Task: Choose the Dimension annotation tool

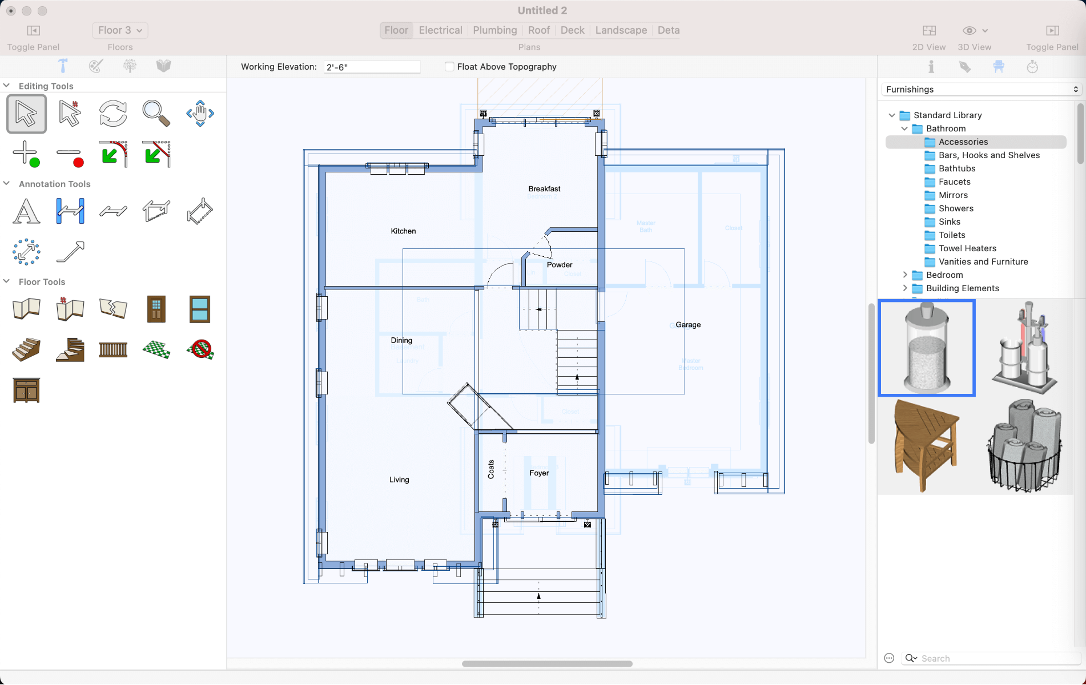Action: pos(70,211)
